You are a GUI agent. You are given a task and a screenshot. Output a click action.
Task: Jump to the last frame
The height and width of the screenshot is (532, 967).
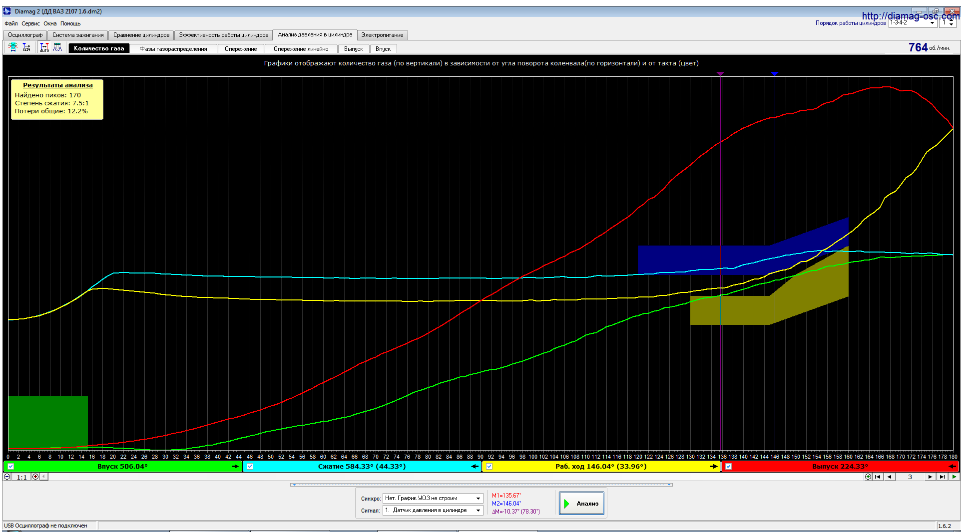pos(942,477)
